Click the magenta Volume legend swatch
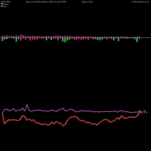 pyautogui.click(x=2, y=4)
